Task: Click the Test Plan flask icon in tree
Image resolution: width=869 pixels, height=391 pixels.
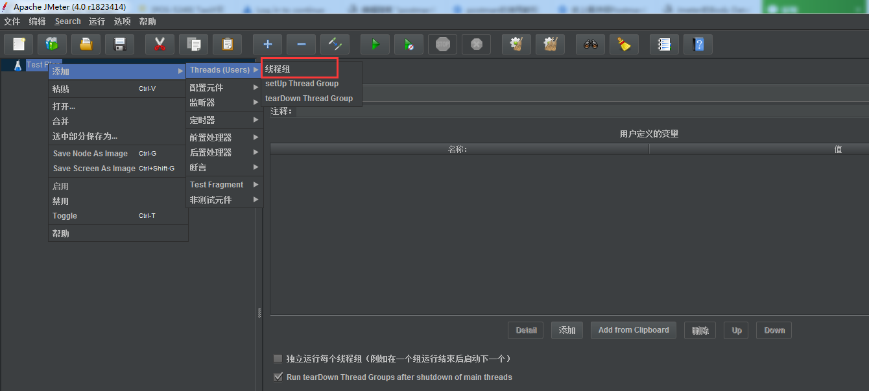Action: pyautogui.click(x=18, y=65)
